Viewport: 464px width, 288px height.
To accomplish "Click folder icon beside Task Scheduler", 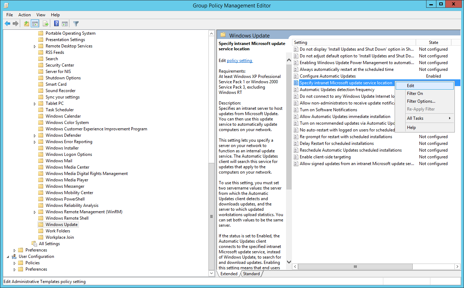I will click(40, 110).
